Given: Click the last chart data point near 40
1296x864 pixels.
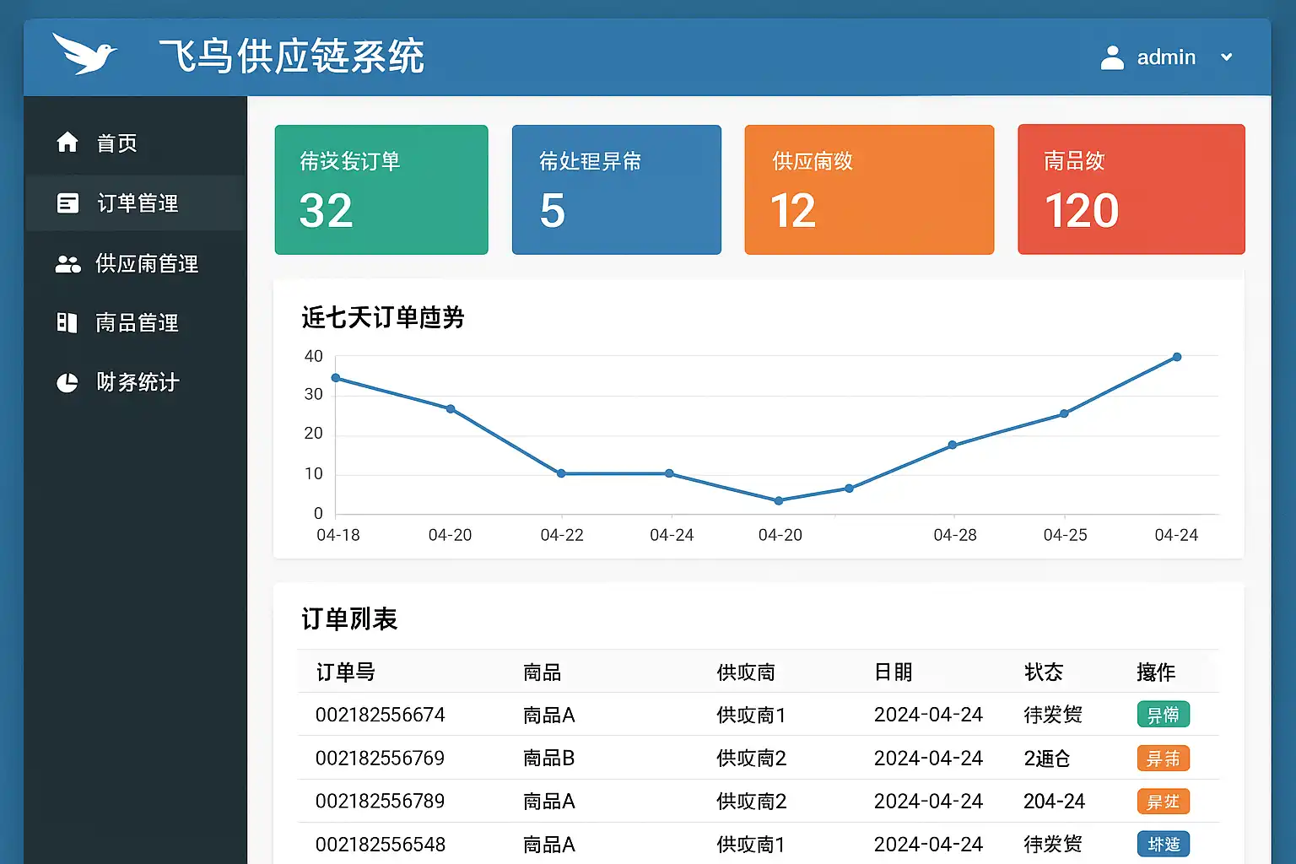Looking at the screenshot, I should [x=1177, y=357].
